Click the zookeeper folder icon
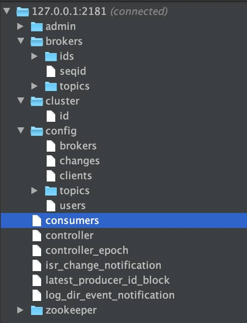This screenshot has width=247, height=323. pyautogui.click(x=37, y=310)
